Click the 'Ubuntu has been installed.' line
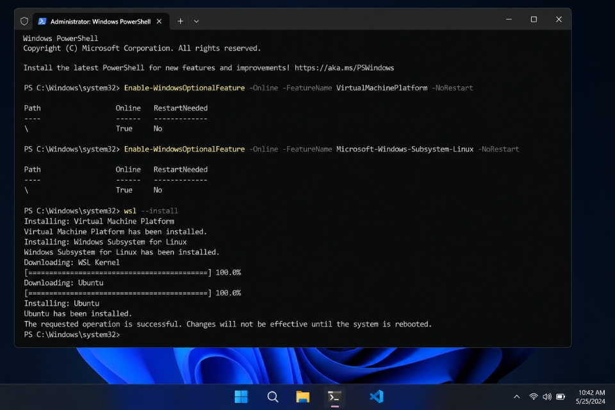This screenshot has height=410, width=615. [x=78, y=313]
